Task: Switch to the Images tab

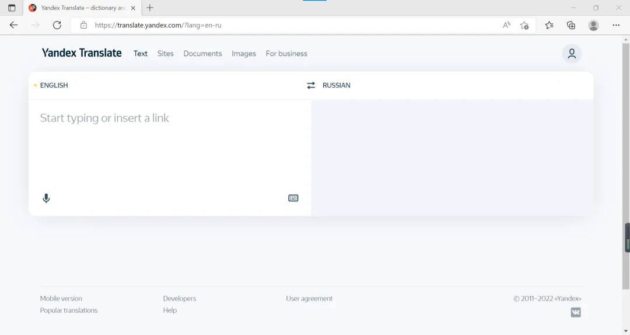Action: 244,54
